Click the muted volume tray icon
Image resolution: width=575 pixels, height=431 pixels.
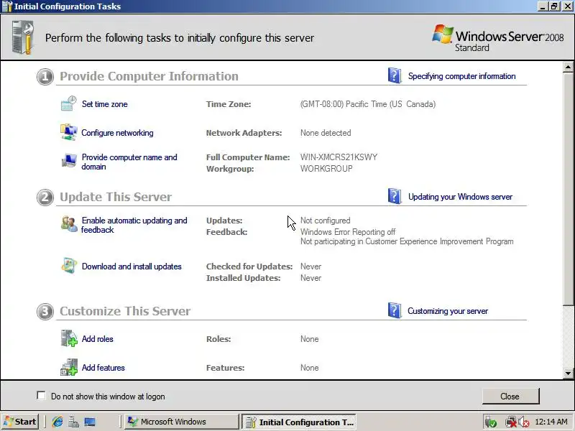click(524, 422)
